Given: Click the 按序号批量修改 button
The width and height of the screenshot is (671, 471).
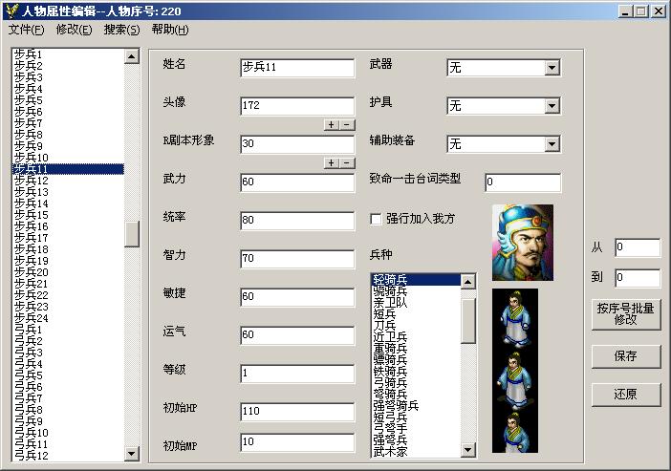Looking at the screenshot, I should pyautogui.click(x=626, y=314).
